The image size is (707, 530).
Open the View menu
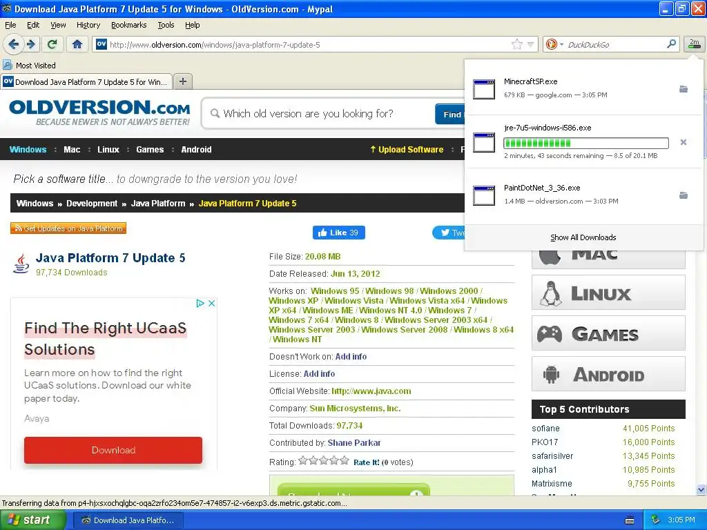(x=58, y=25)
